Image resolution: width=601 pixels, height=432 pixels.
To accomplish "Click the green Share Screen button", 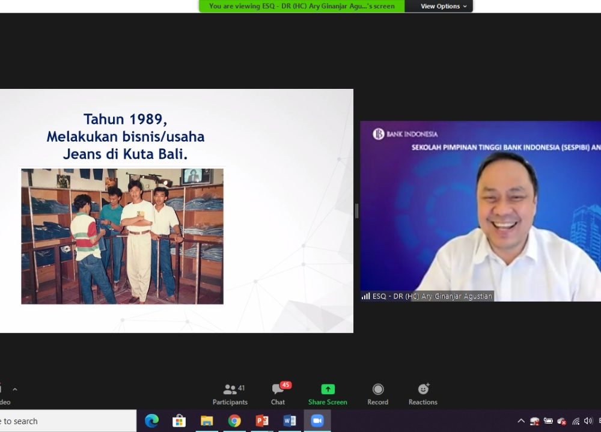I will click(328, 394).
